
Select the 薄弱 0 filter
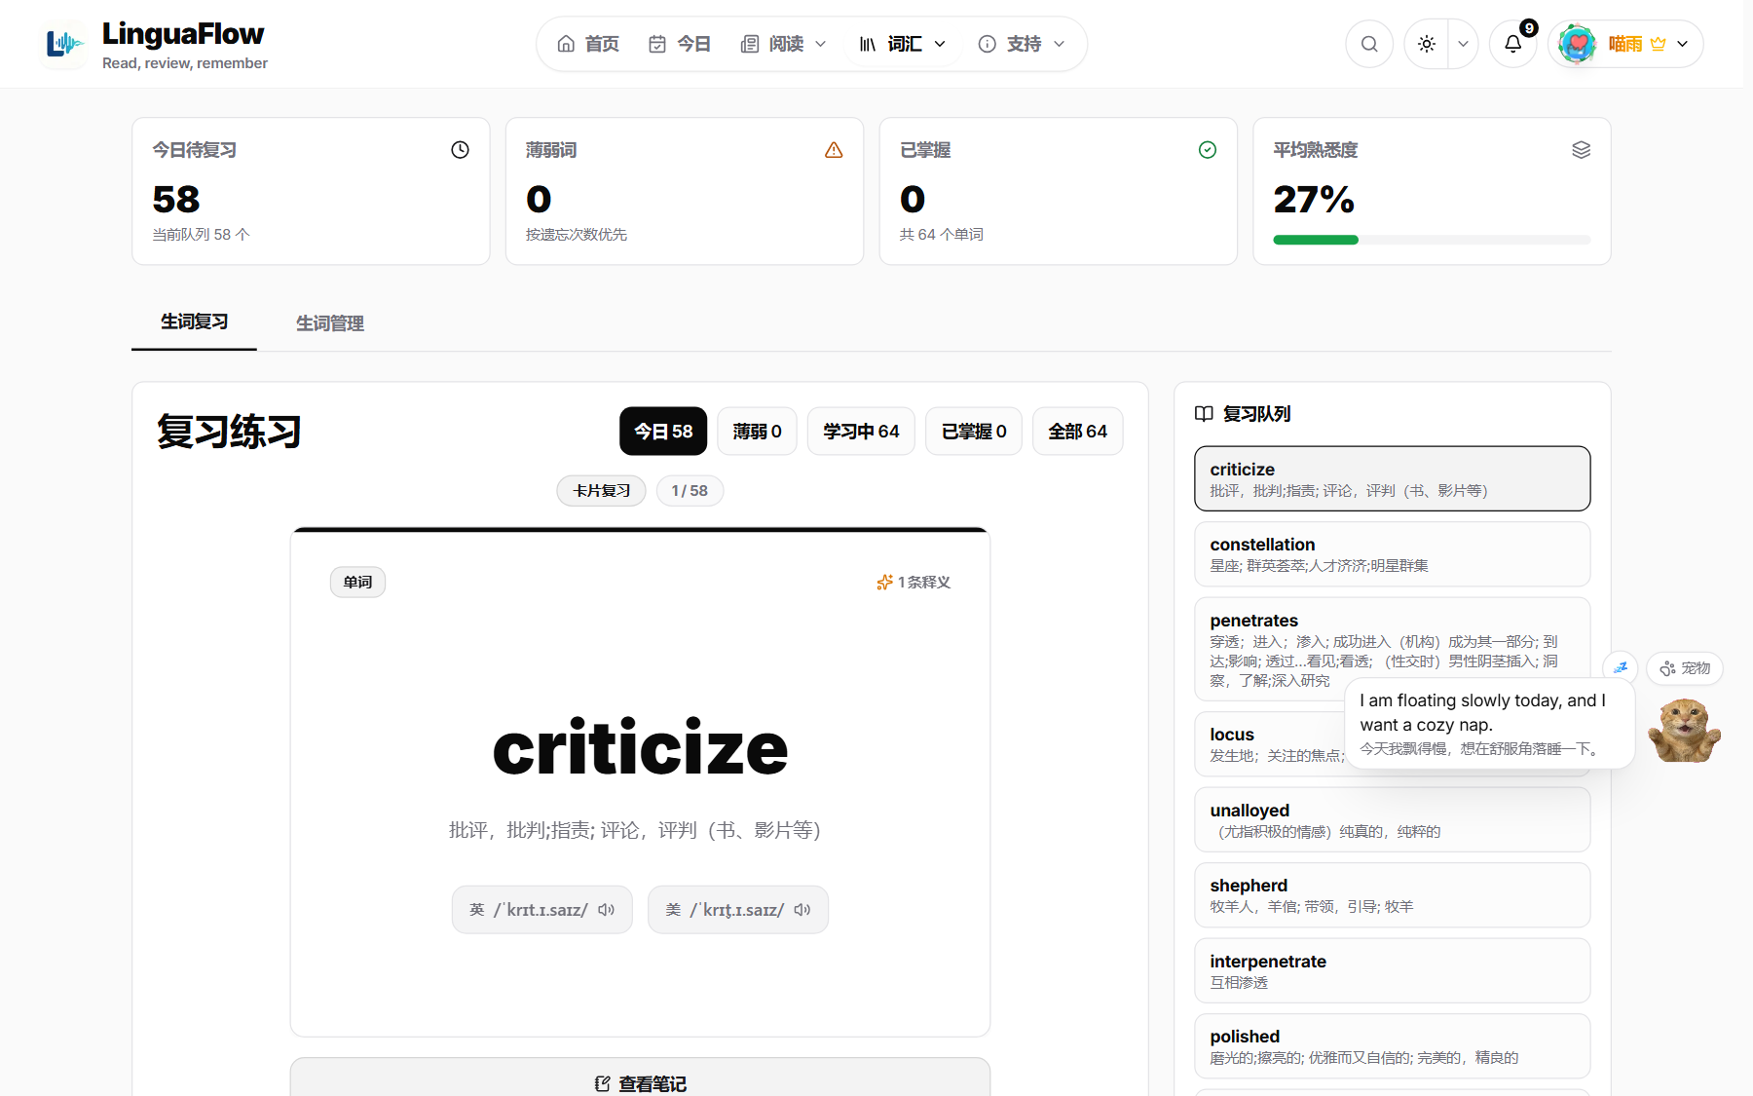(x=758, y=431)
